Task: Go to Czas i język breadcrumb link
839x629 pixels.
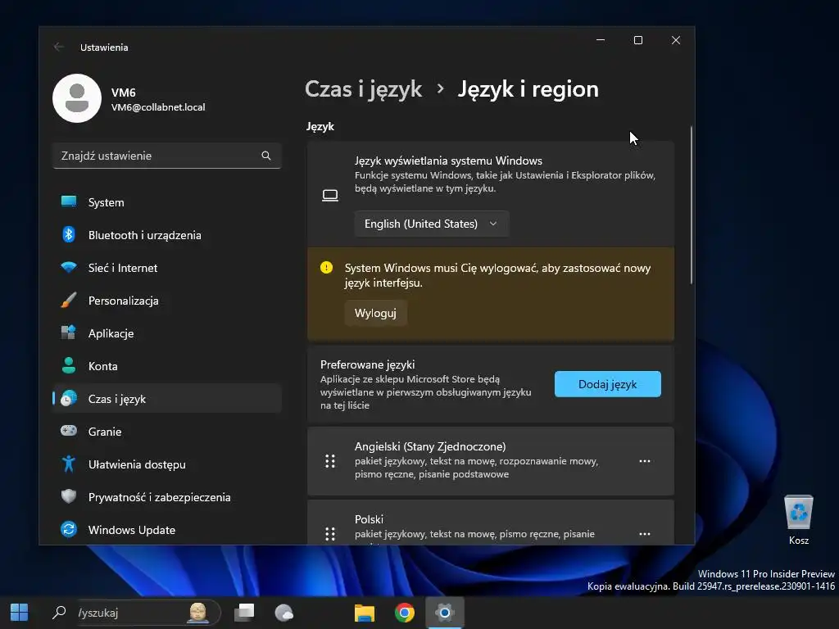Action: click(x=364, y=88)
